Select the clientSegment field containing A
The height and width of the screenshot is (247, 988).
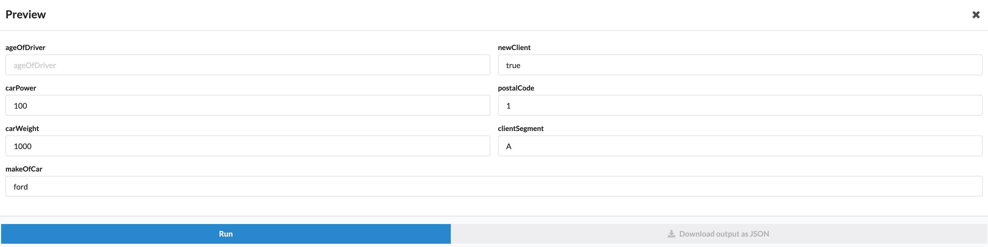740,146
